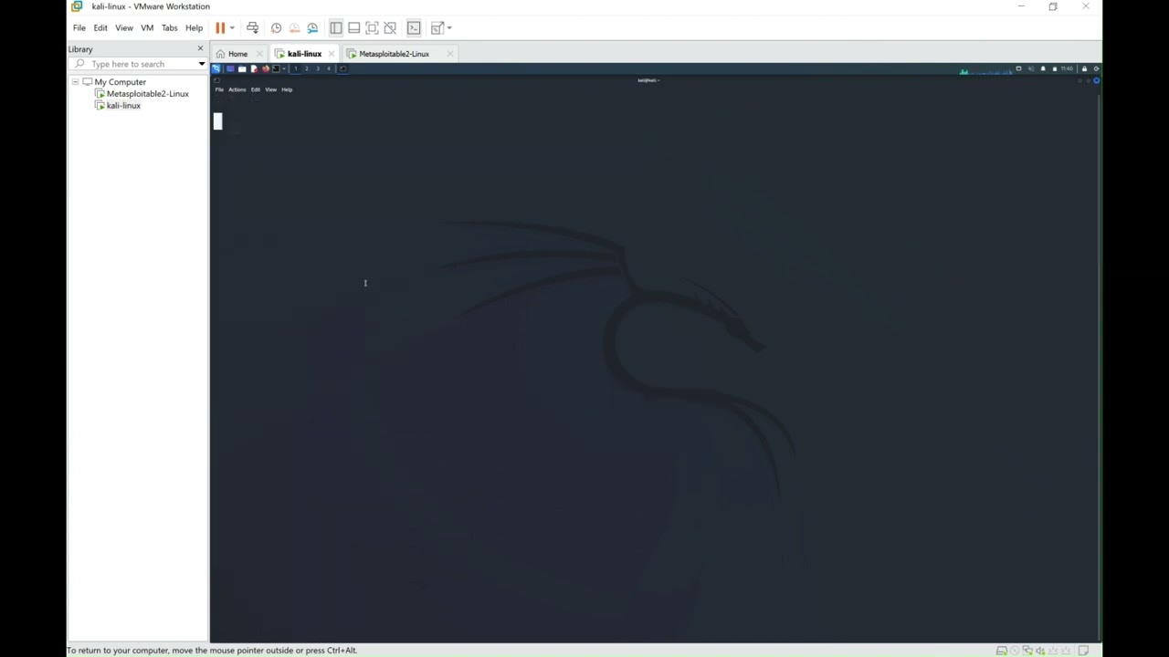
Task: Lock the Kali screen with padlock icon
Action: pyautogui.click(x=1084, y=68)
